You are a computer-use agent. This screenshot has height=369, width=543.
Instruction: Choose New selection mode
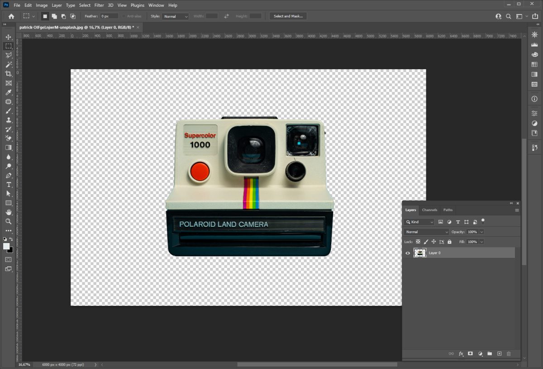(45, 16)
